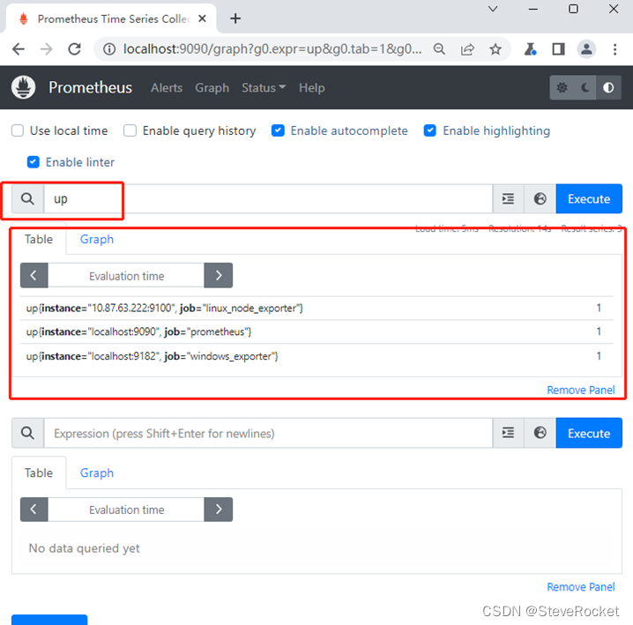Click the Prometheus flame logo
The height and width of the screenshot is (625, 633).
coord(24,87)
